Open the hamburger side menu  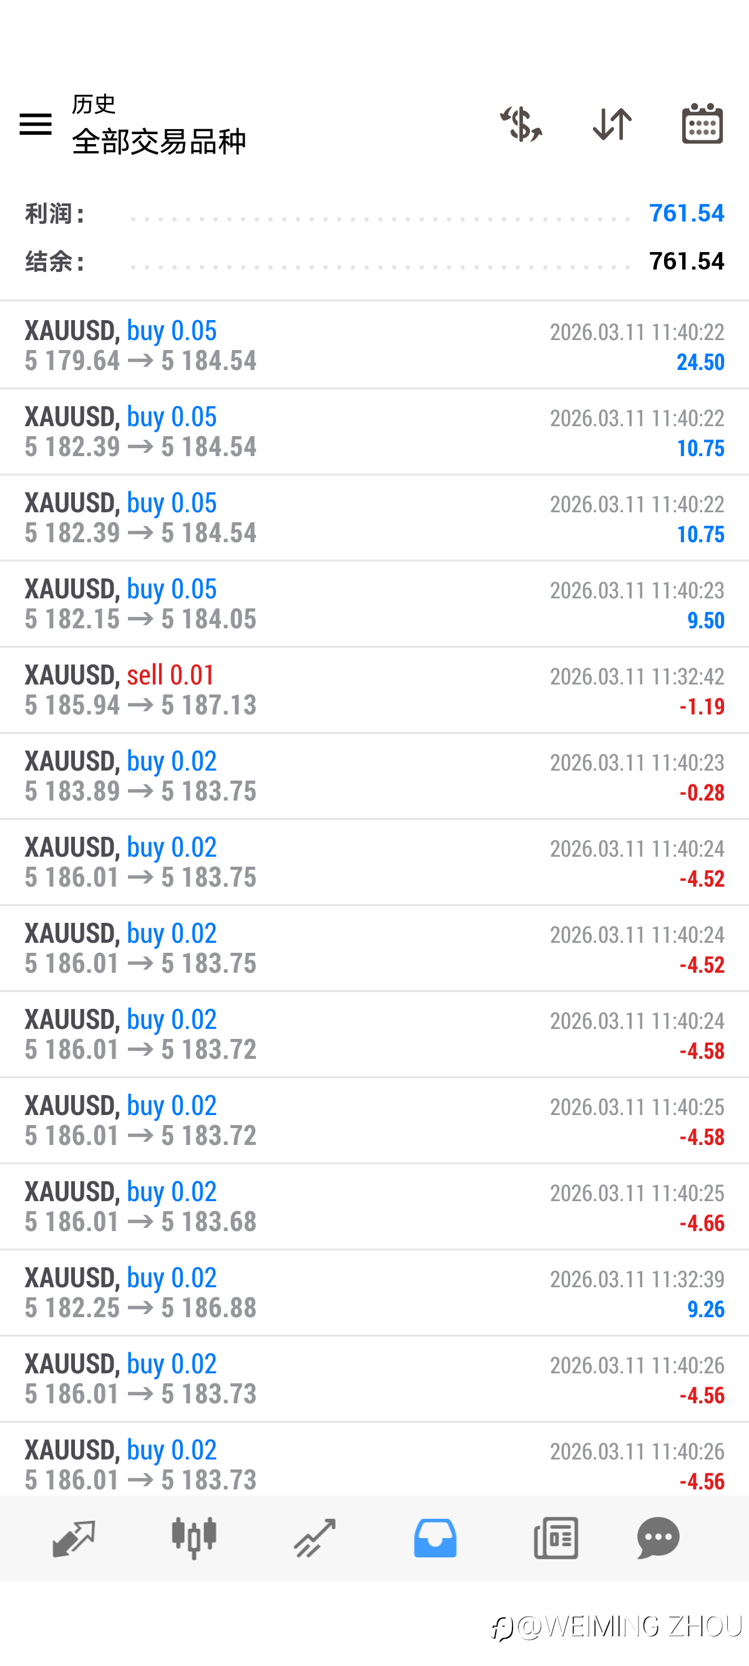click(x=36, y=124)
